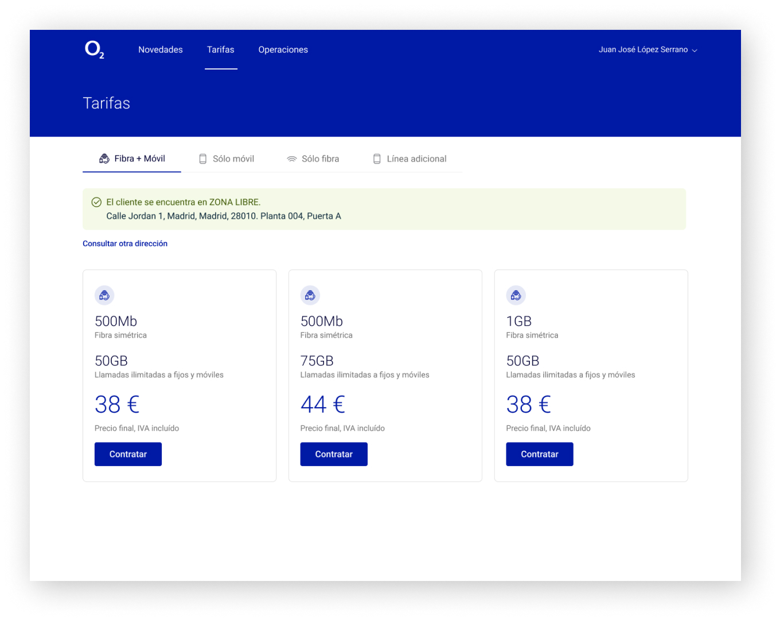Open the Operaciones section
This screenshot has height=620, width=780.
tap(283, 50)
